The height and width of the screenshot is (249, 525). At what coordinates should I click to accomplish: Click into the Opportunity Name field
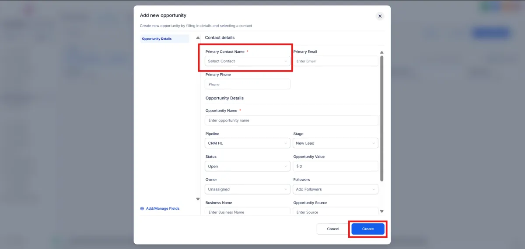point(291,120)
